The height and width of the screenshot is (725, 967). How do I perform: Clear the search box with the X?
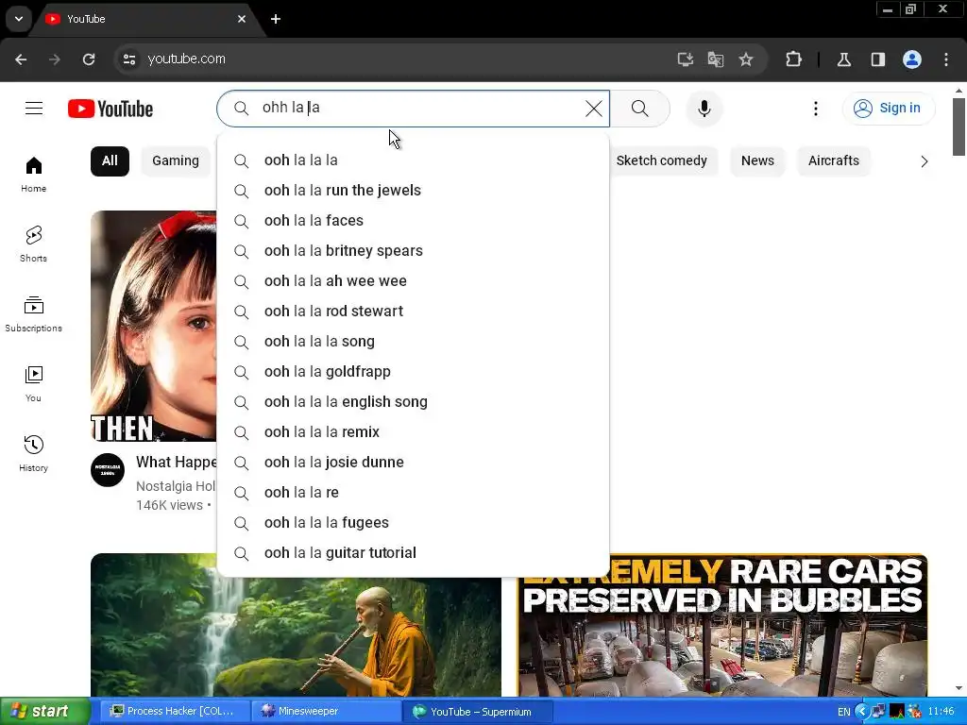coord(593,109)
